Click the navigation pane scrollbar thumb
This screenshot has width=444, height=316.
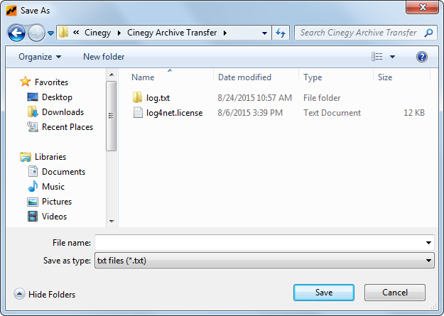[x=111, y=116]
